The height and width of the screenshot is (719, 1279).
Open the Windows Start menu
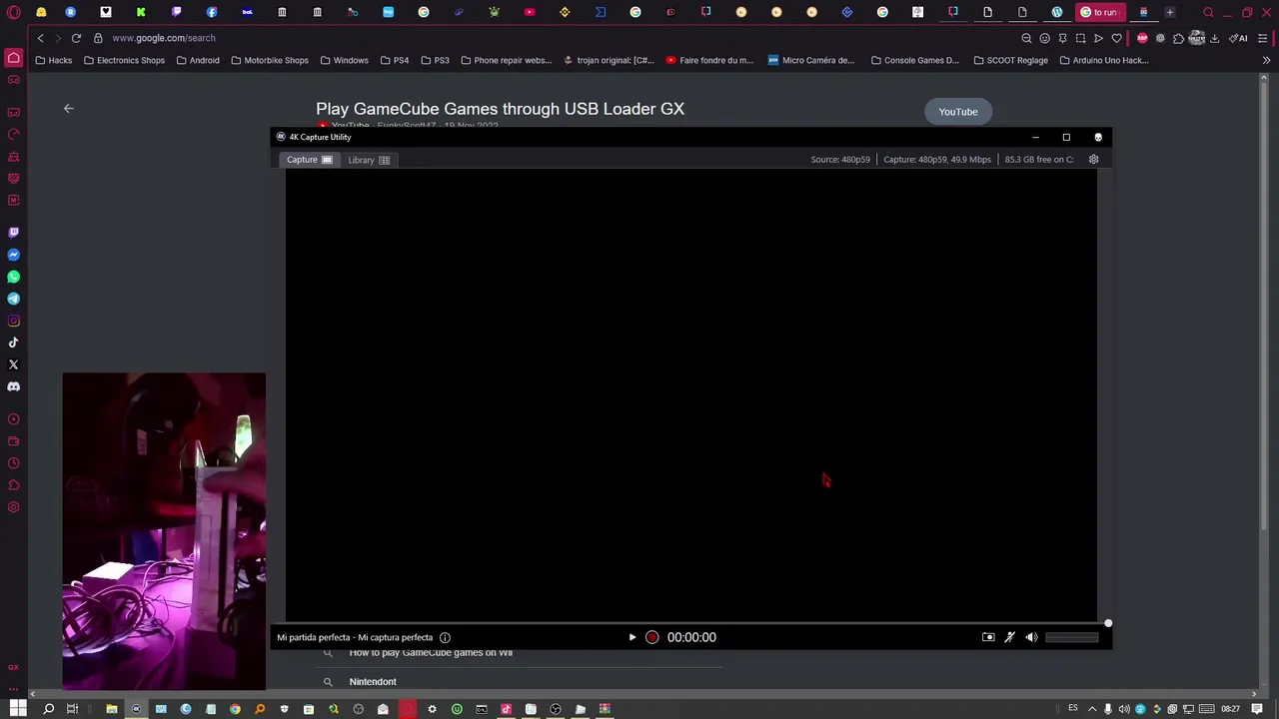(17, 709)
